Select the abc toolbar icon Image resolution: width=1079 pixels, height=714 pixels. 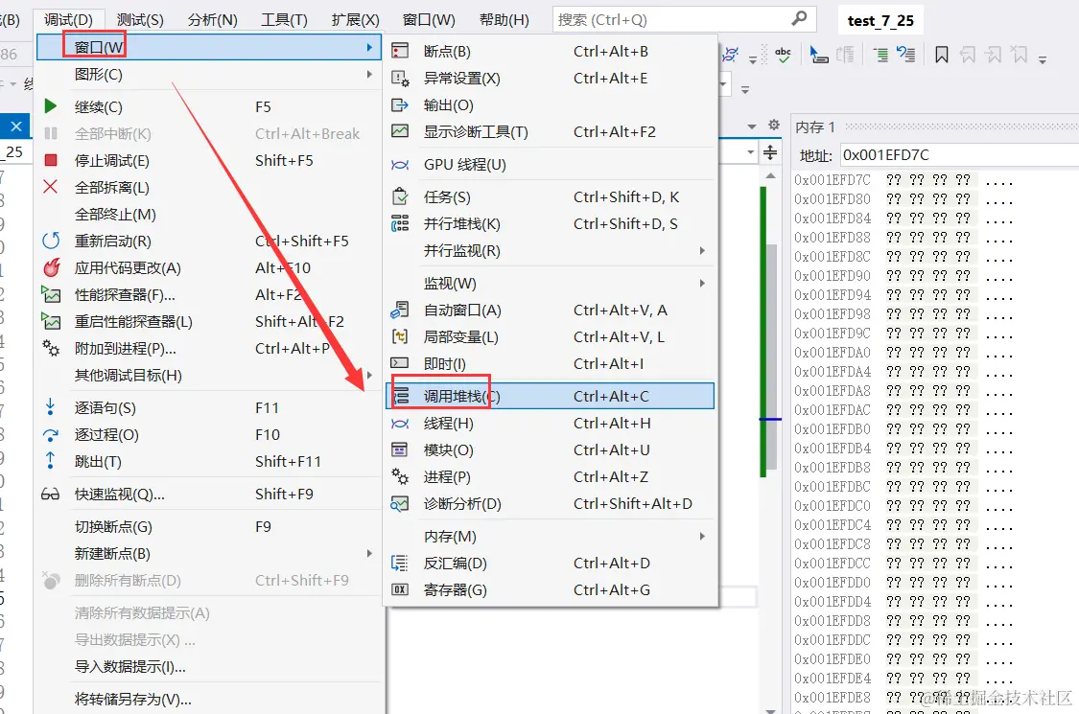784,55
